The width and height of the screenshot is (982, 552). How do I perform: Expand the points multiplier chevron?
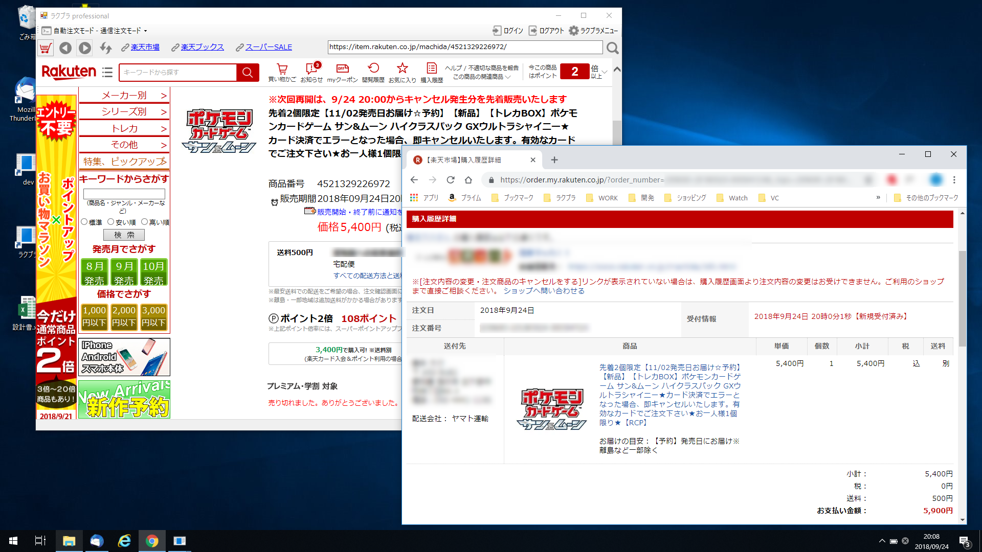[x=605, y=72]
